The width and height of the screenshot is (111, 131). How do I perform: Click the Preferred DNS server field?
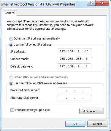coord(74,90)
